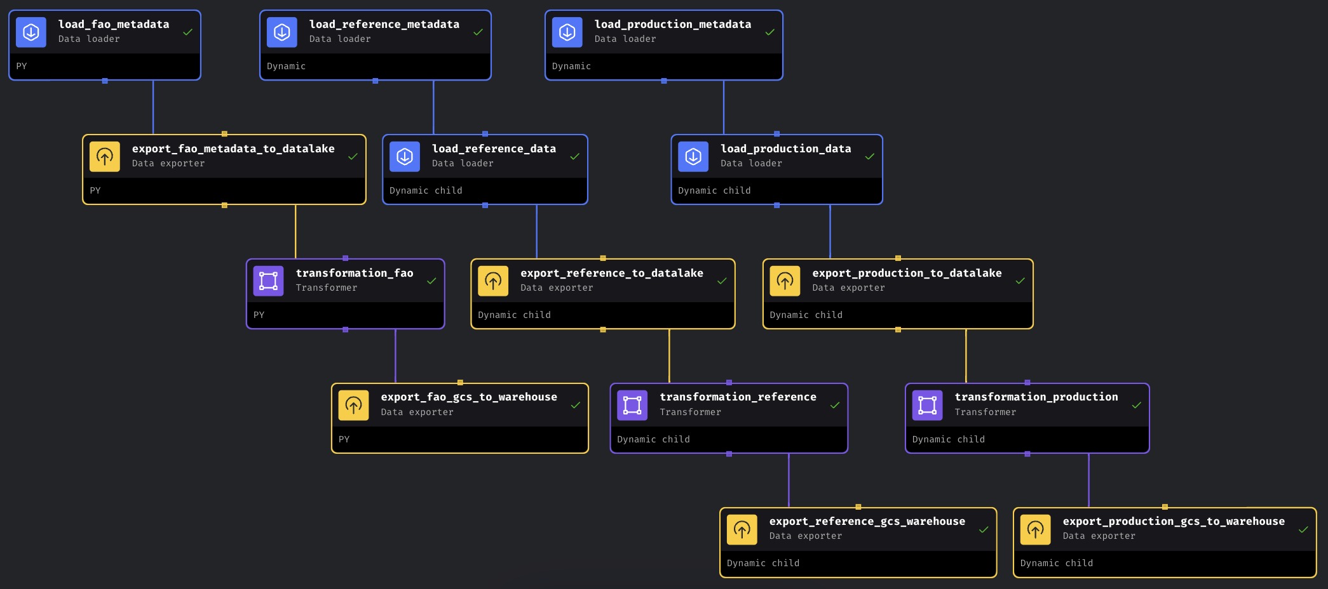1328x589 pixels.
Task: Click the green checkmark on export_production_gcs_to_warehouse
Action: (x=1303, y=529)
